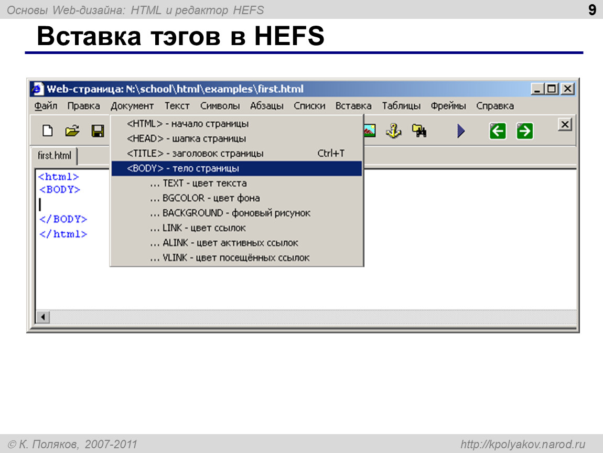Click the New document icon

tap(48, 131)
